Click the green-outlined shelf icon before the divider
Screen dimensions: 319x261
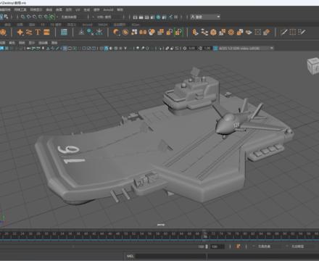[x=178, y=32]
